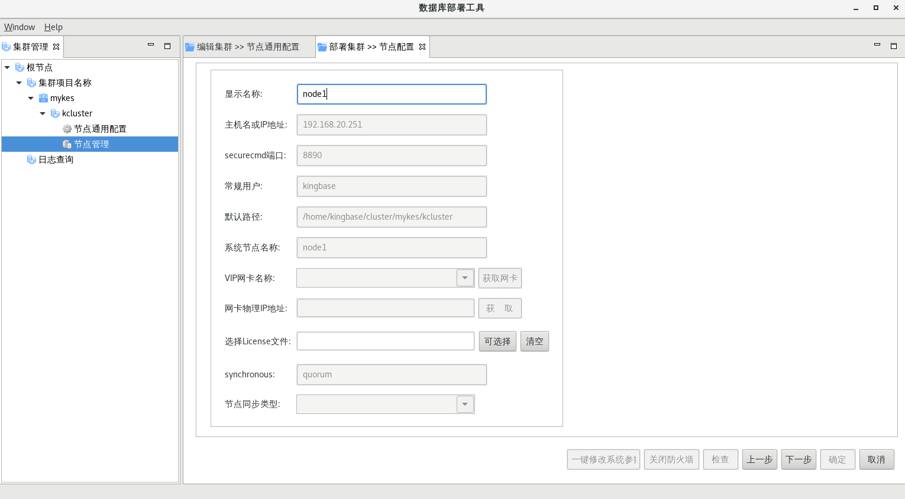905x499 pixels.
Task: Click the 清空 button
Action: (x=534, y=341)
